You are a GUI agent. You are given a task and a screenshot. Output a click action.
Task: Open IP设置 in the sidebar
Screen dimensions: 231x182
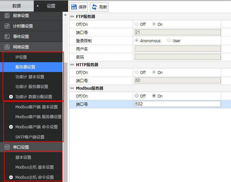21,57
